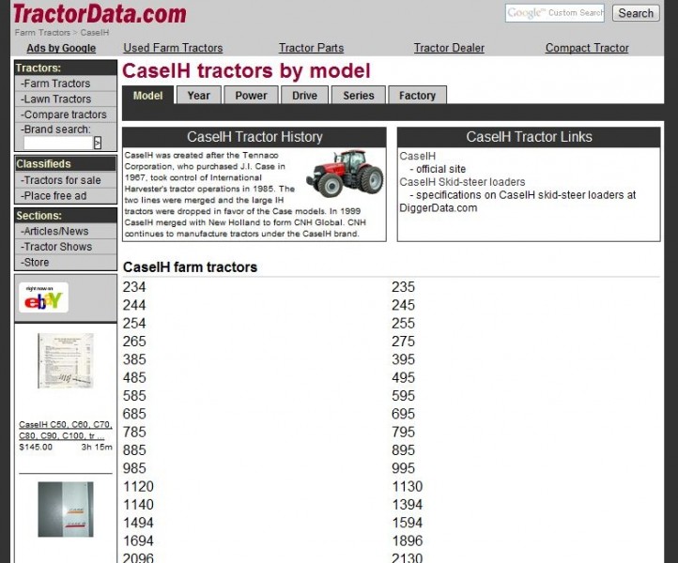Follow the CaseIH Skid-steer loaders link

pos(462,182)
